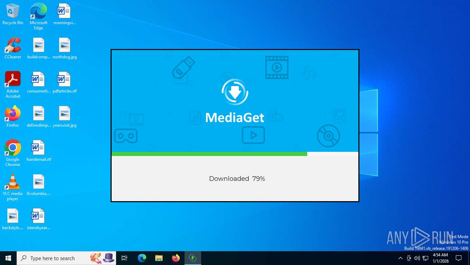Open Task View on the taskbar
The image size is (470, 265).
[x=124, y=258]
